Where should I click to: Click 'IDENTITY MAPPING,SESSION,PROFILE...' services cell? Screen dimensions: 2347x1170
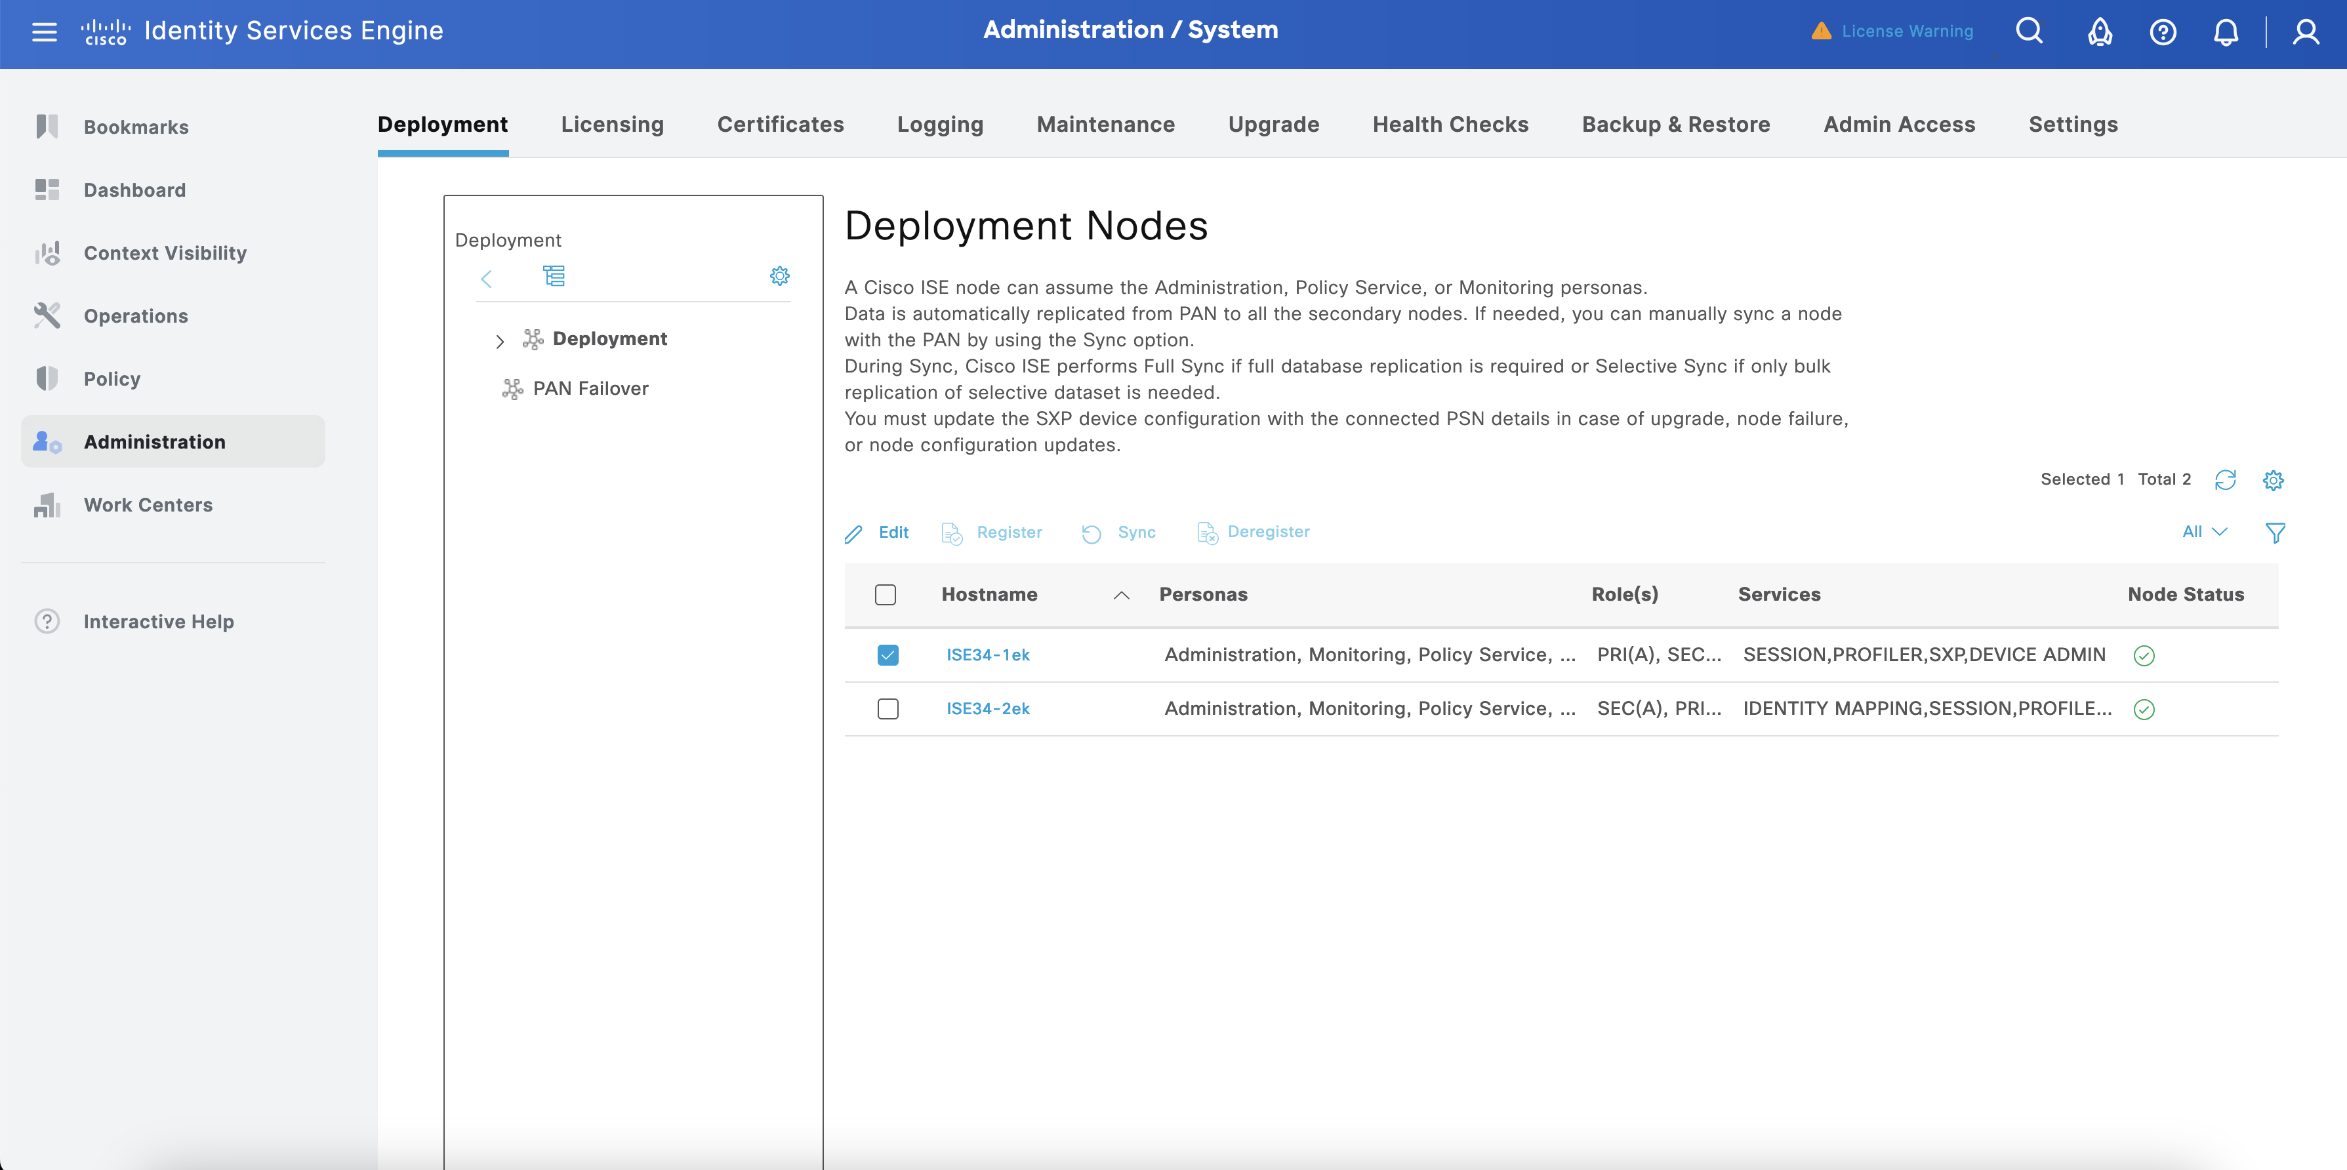tap(1927, 708)
